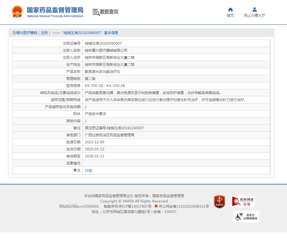Select product name 氦氖激光多功能治疗仪
287x240 pixels.
103,72
